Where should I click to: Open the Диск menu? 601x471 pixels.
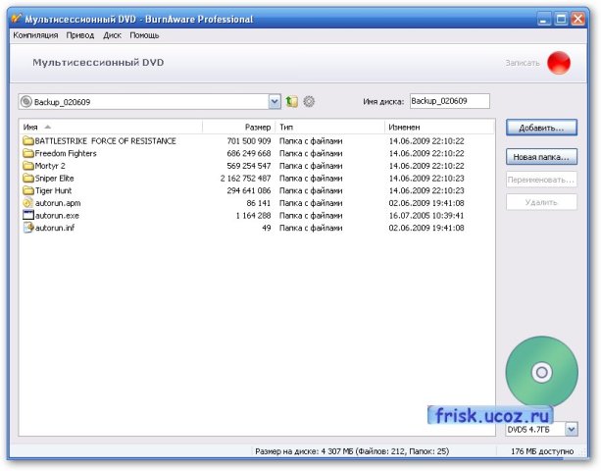[112, 35]
